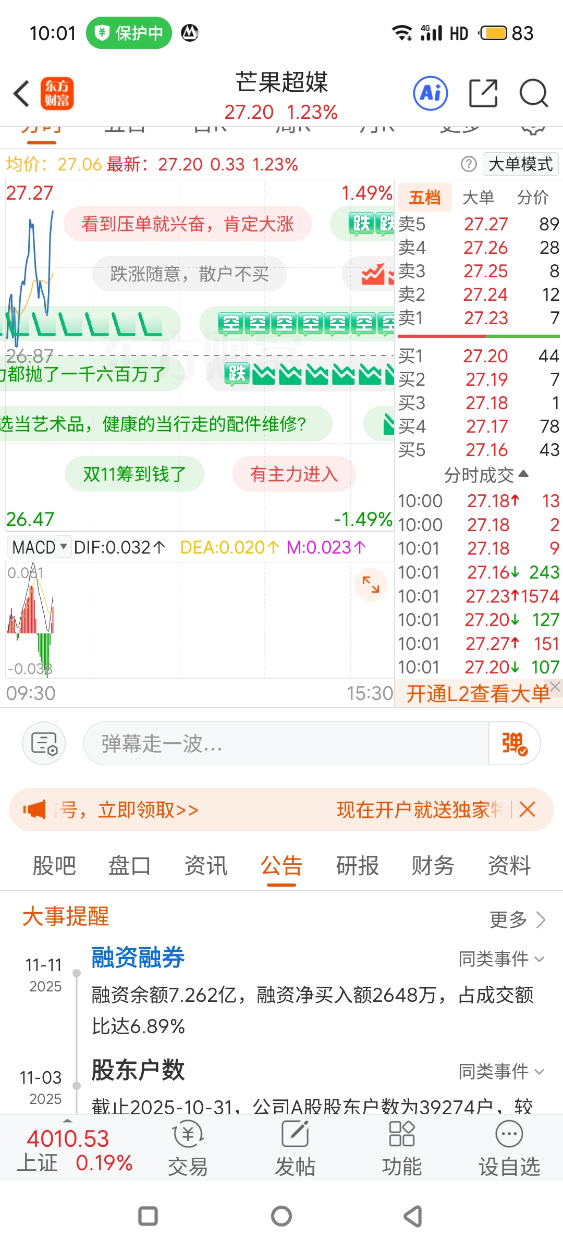Screen dimensions: 563x1251
Task: Open the 东方财富 logo icon
Action: (x=57, y=94)
